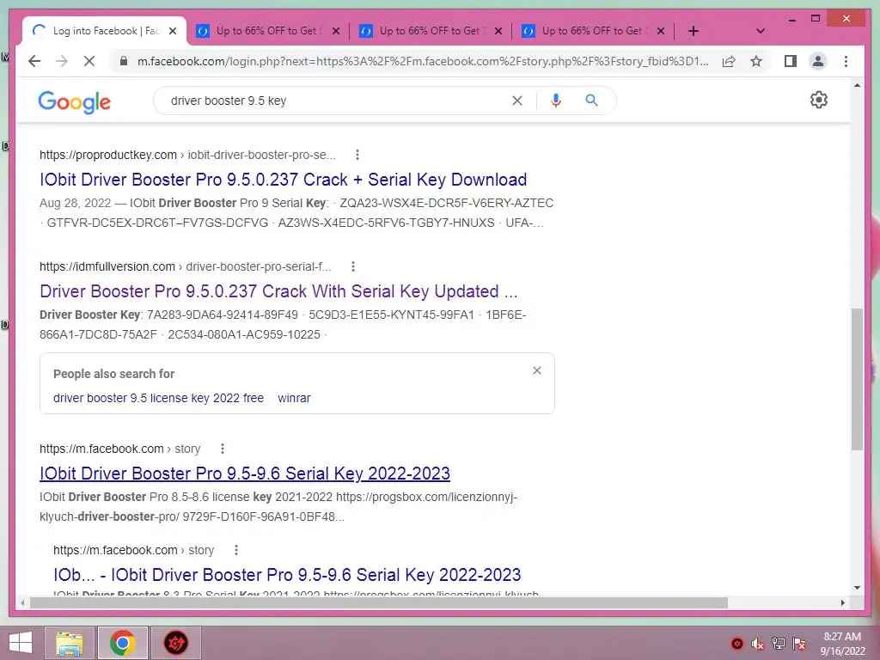Click the padlock site info icon
Viewport: 880px width, 660px height.
[124, 61]
